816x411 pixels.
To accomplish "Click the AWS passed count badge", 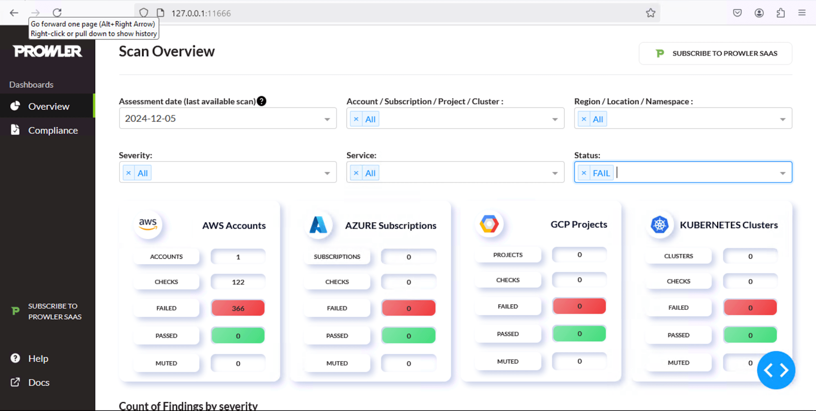I will tap(238, 336).
